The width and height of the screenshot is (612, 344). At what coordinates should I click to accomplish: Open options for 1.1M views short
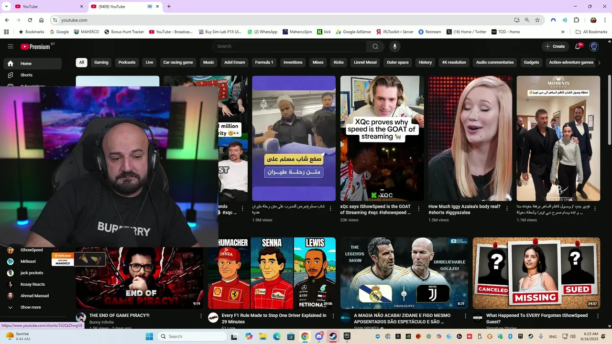(x=595, y=209)
